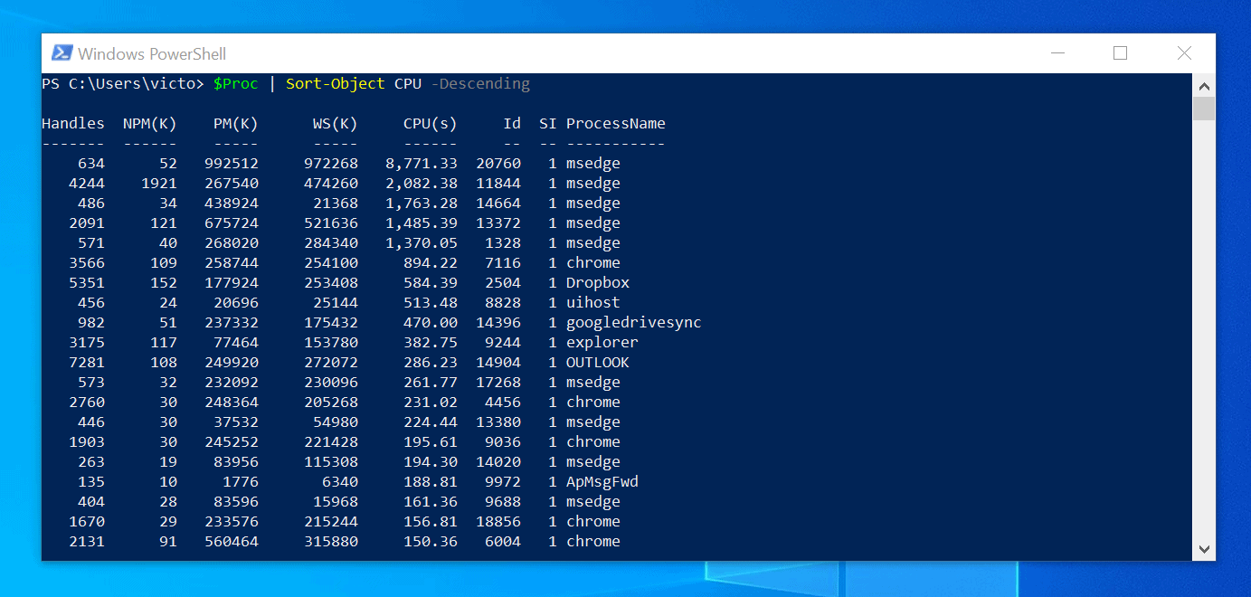Click the WS(K) column header
The image size is (1251, 597).
pyautogui.click(x=336, y=124)
